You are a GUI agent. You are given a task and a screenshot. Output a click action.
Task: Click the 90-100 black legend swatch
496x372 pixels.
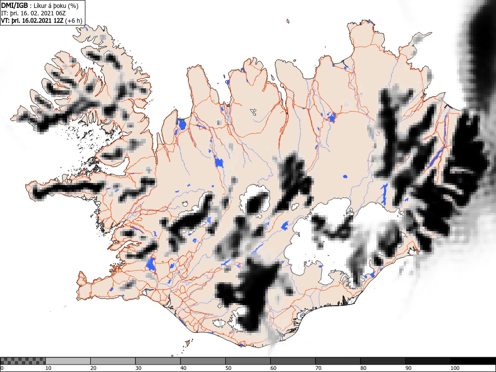click(428, 361)
